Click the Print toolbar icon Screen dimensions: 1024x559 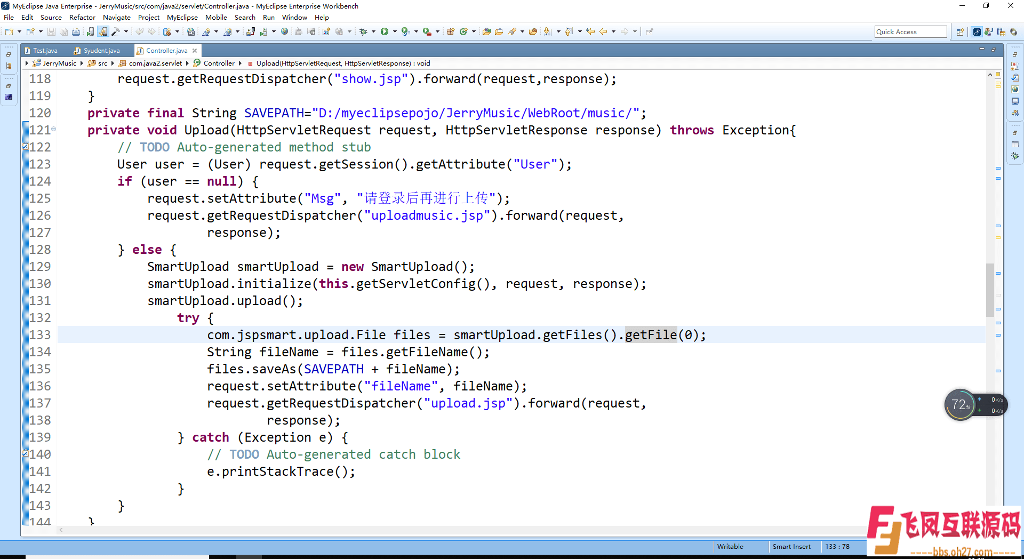point(76,32)
